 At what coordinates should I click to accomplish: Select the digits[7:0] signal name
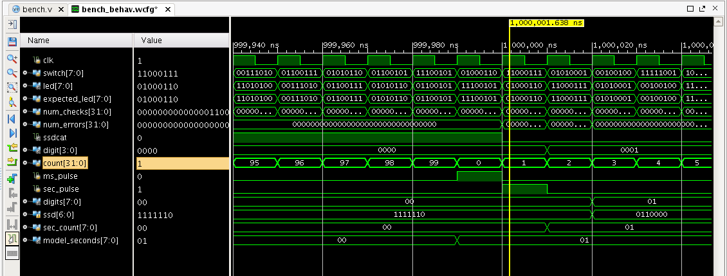62,202
